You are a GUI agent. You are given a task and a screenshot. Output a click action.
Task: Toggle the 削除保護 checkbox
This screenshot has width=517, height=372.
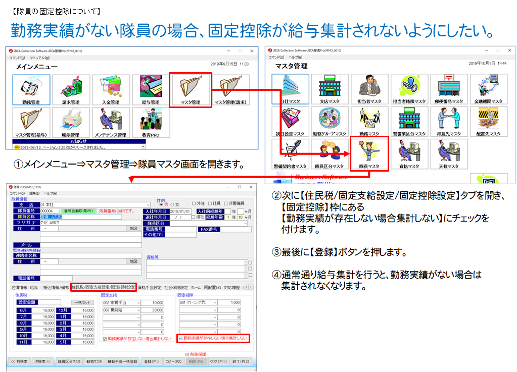187,354
